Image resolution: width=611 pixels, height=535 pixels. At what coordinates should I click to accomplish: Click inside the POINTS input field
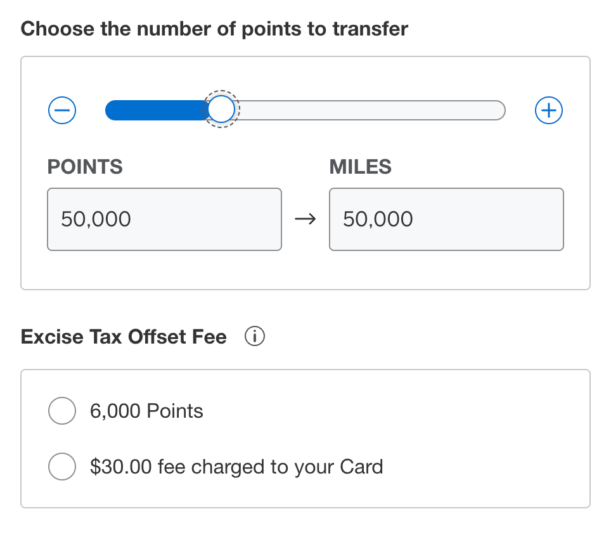164,219
